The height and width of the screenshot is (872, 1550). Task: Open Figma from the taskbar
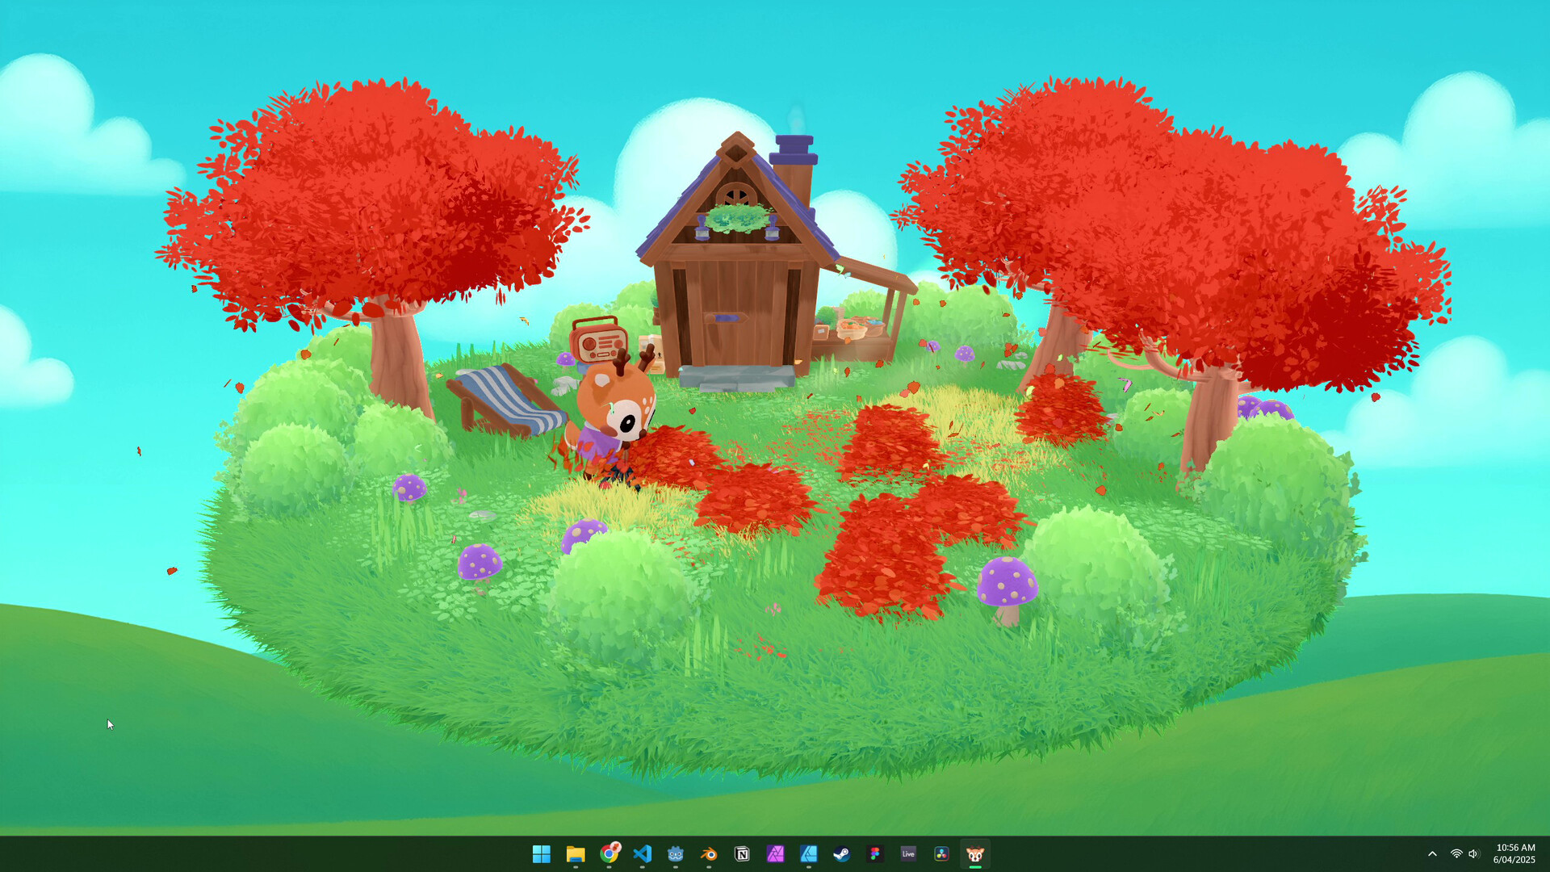coord(876,853)
